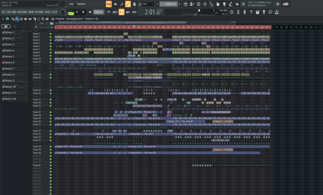Open the plugin database plug icon
The image size is (323, 195).
tap(224, 4)
